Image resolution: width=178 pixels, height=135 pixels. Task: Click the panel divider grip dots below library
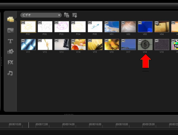69,114
